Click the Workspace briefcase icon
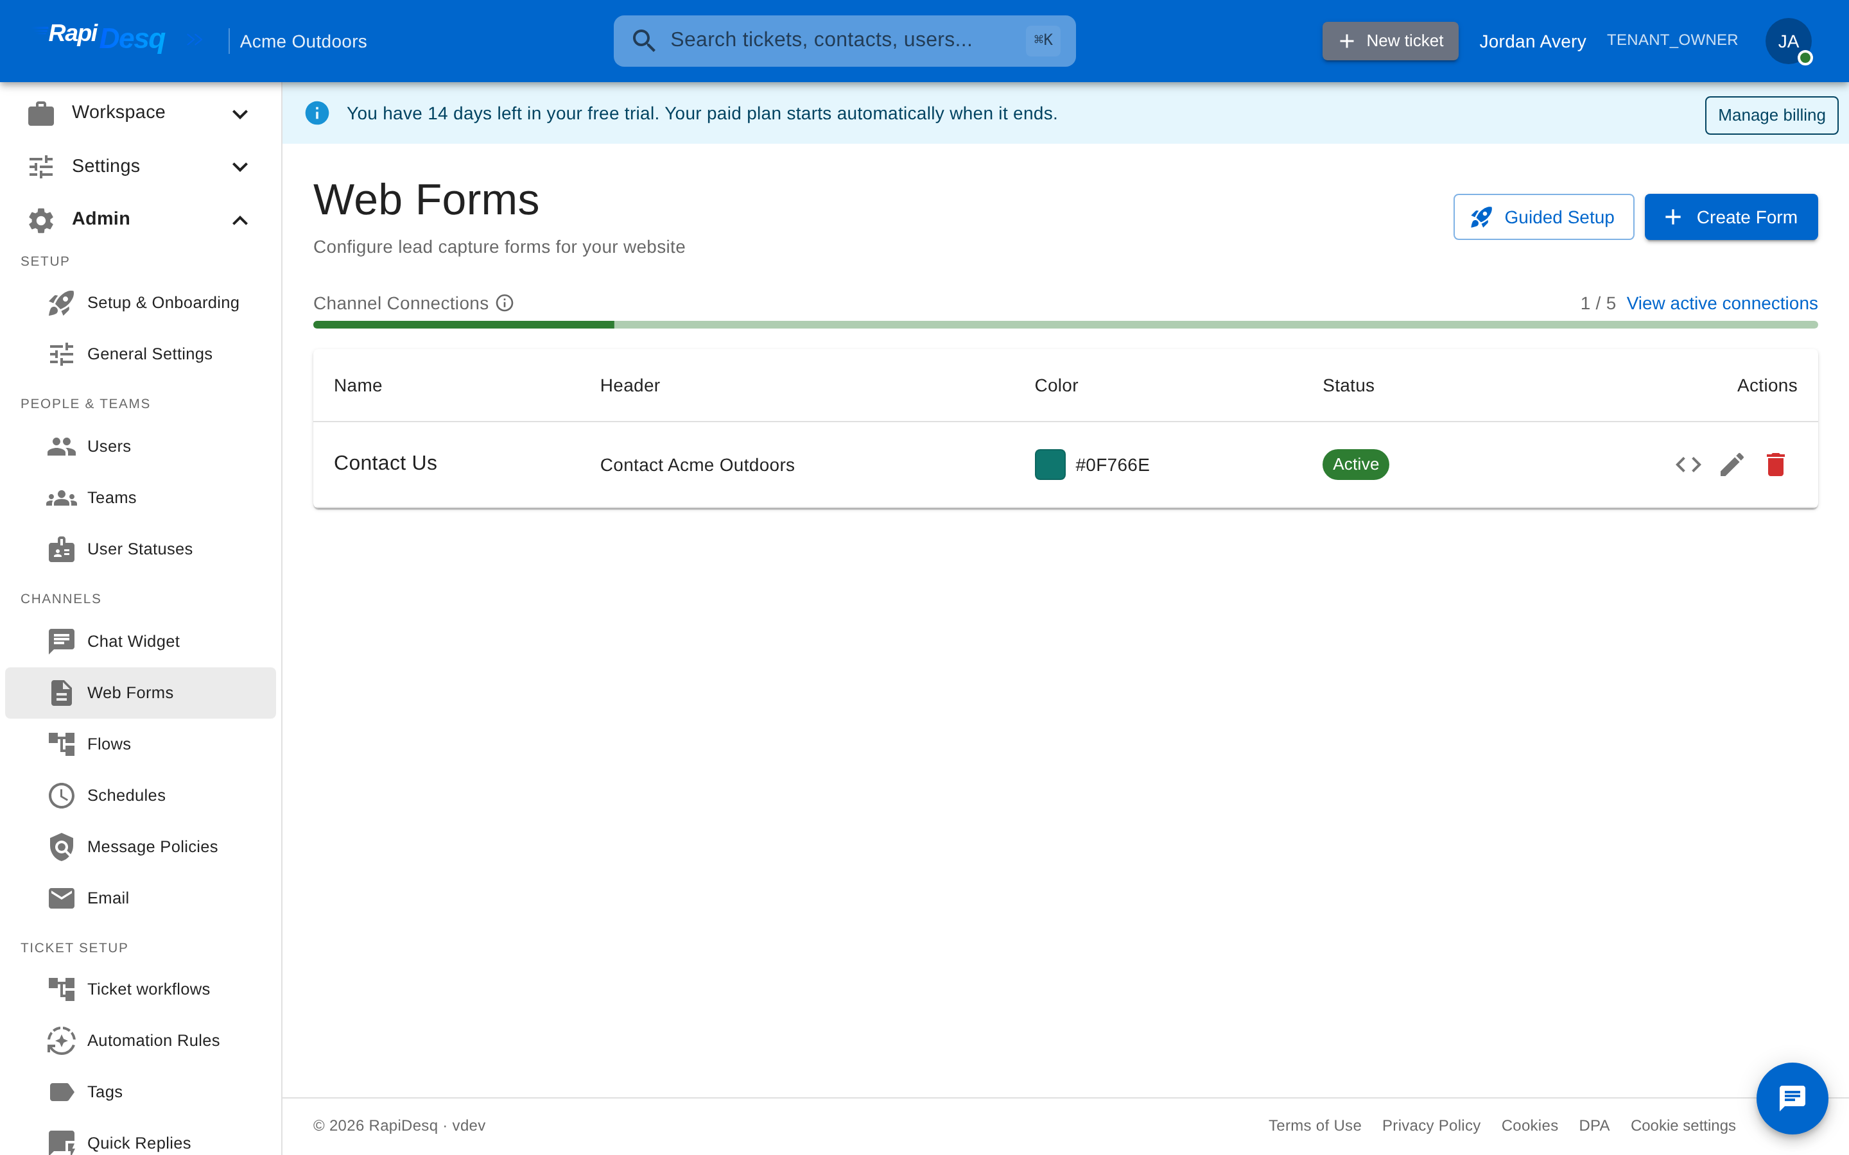The image size is (1849, 1155). (x=41, y=113)
